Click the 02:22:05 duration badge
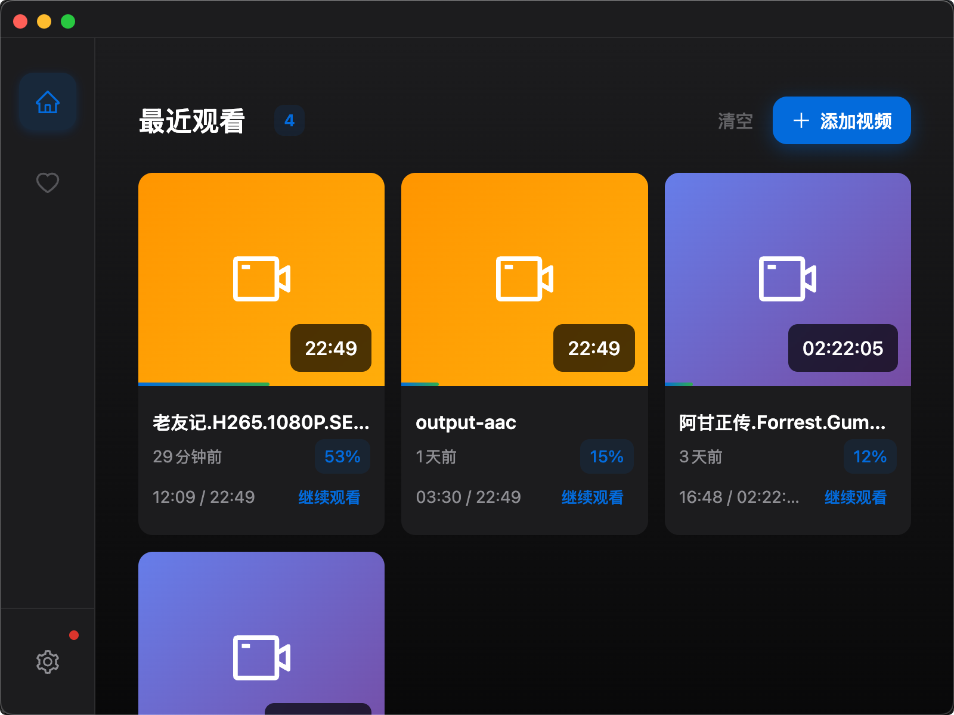This screenshot has height=715, width=954. click(x=843, y=348)
